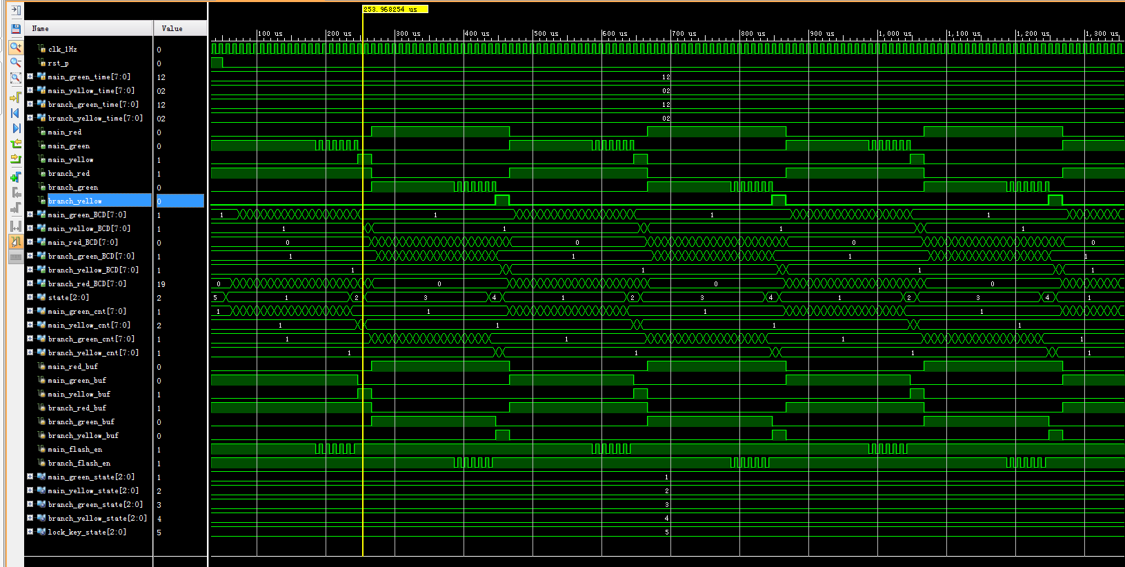The width and height of the screenshot is (1125, 567).
Task: Expand the main_green_BCD[7:0] bus
Action: (30, 215)
